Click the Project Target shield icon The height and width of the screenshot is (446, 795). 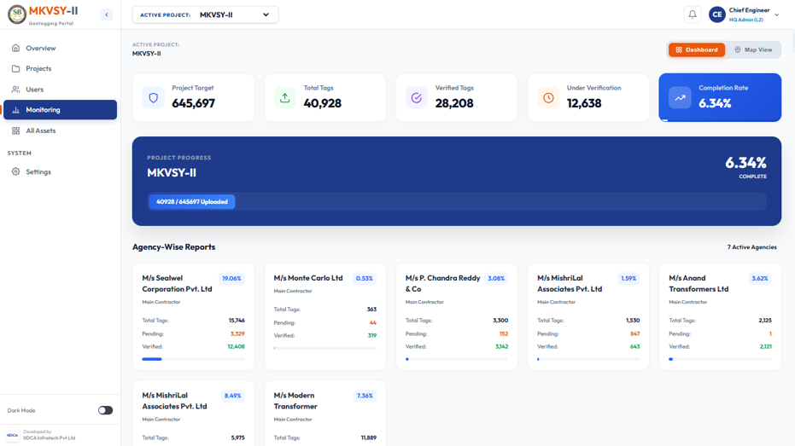(153, 98)
